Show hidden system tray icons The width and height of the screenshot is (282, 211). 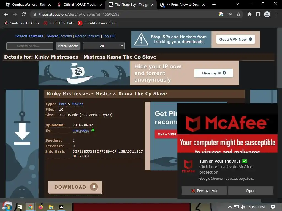click(x=230, y=207)
